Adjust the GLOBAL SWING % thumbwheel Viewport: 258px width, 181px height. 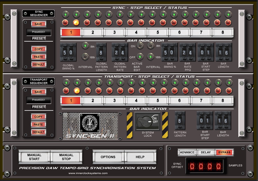pos(68,52)
